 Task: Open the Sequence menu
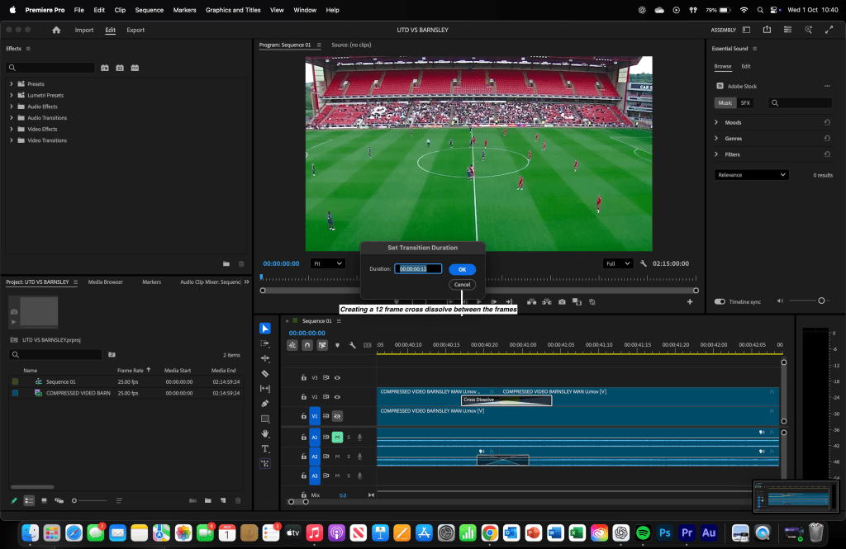click(x=150, y=10)
